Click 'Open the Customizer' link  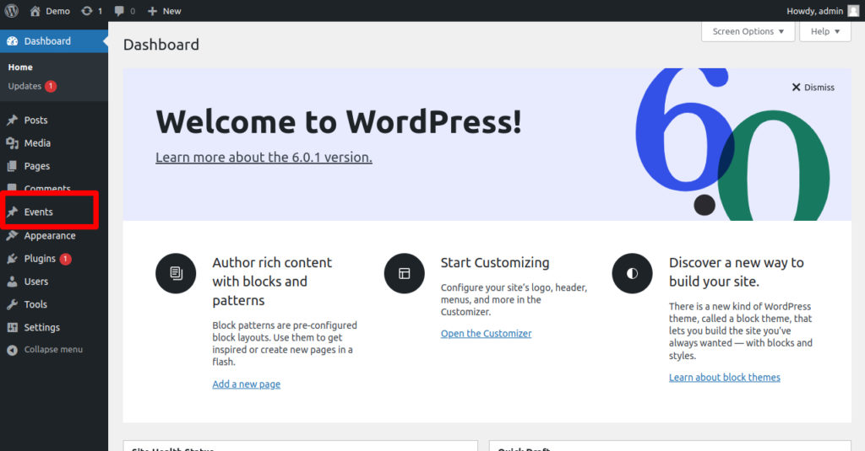(x=486, y=334)
